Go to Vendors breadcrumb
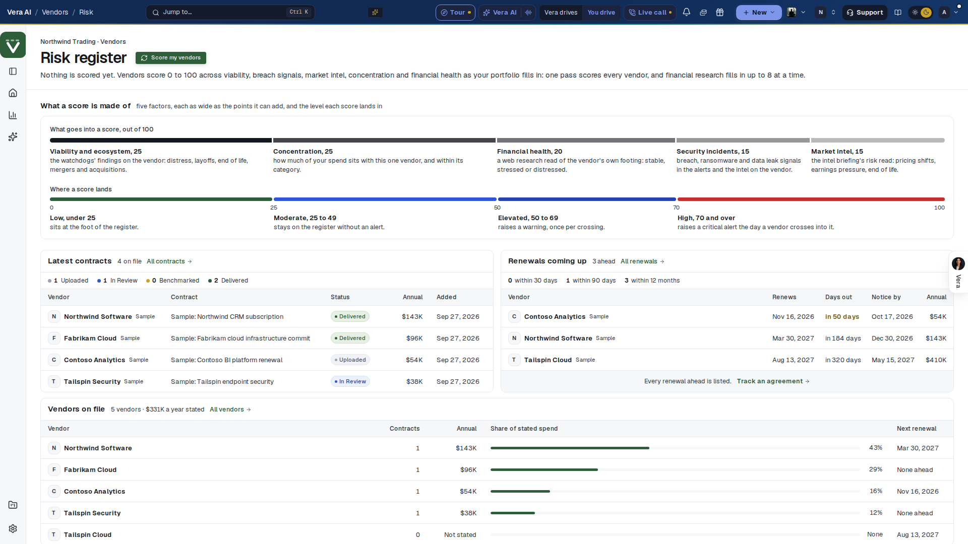Image resolution: width=968 pixels, height=544 pixels. click(55, 12)
